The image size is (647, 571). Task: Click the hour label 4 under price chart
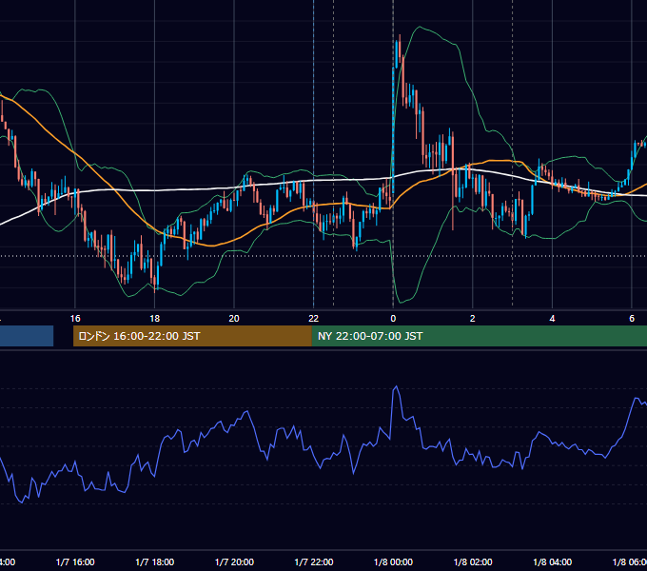coord(552,319)
